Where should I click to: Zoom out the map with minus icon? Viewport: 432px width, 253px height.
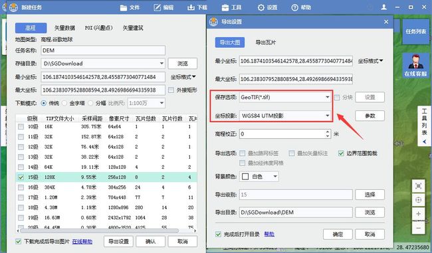(x=418, y=228)
